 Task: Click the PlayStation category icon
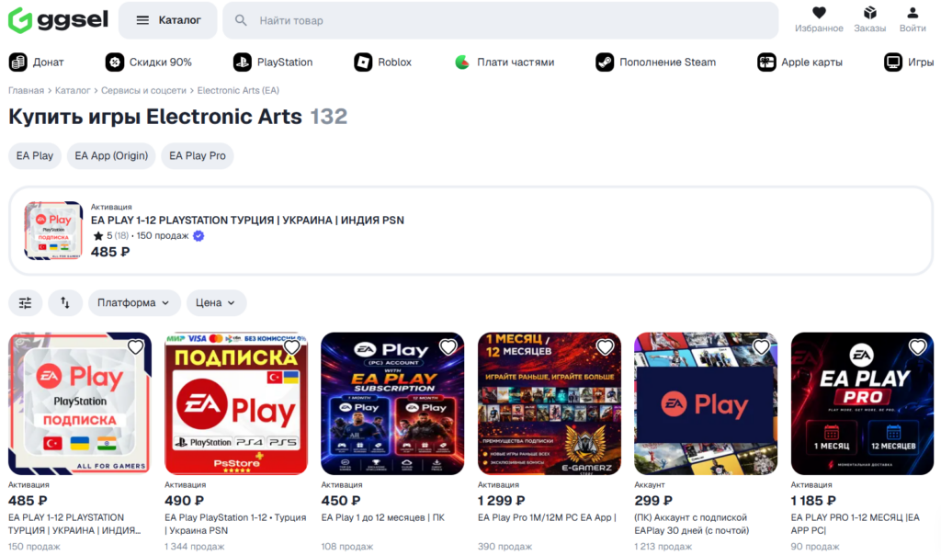click(243, 62)
